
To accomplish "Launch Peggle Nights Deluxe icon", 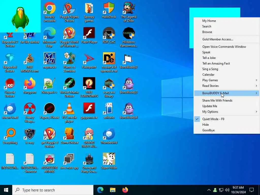I will point(69,12).
